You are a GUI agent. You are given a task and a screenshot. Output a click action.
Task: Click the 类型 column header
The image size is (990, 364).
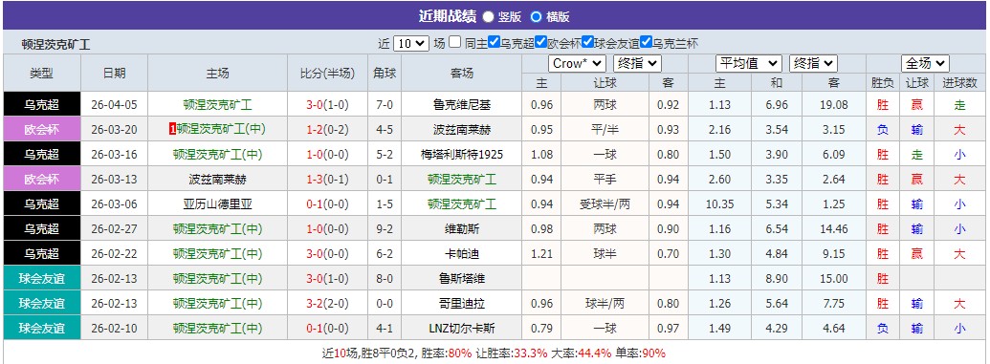42,73
